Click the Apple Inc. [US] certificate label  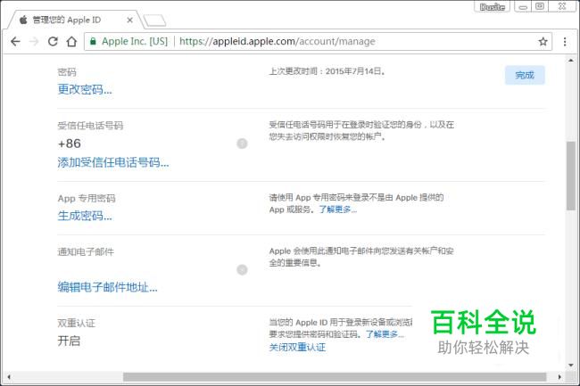click(135, 41)
